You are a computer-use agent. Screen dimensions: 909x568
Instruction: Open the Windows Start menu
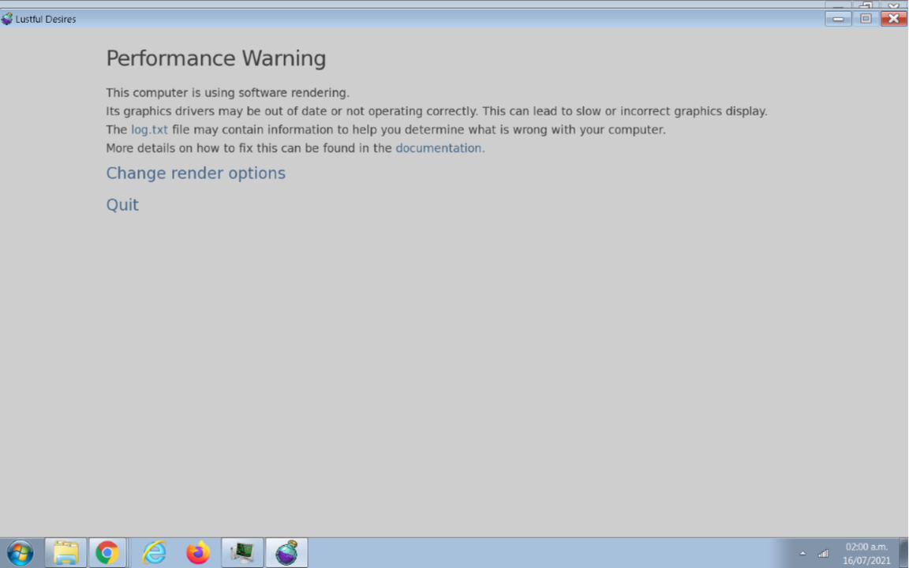coord(20,553)
